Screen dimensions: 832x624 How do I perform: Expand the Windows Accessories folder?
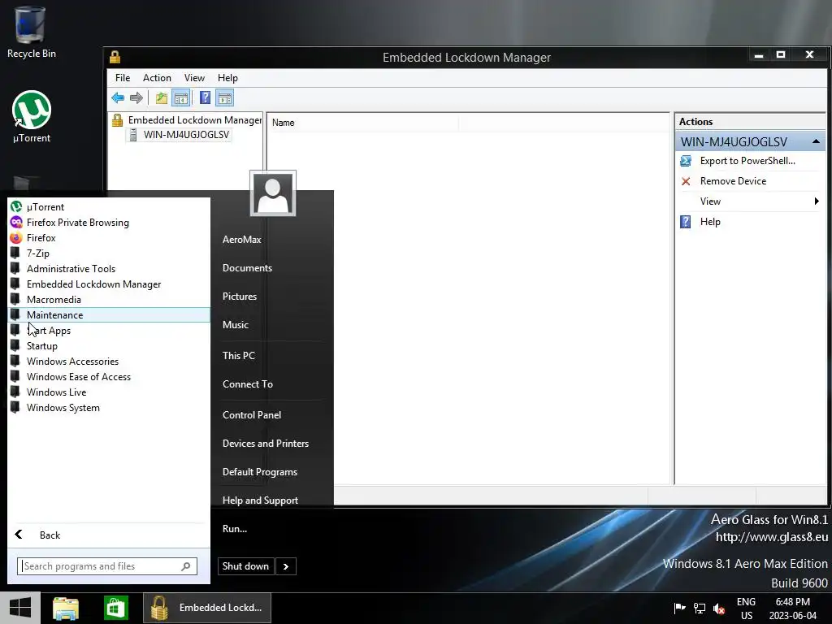(109, 362)
